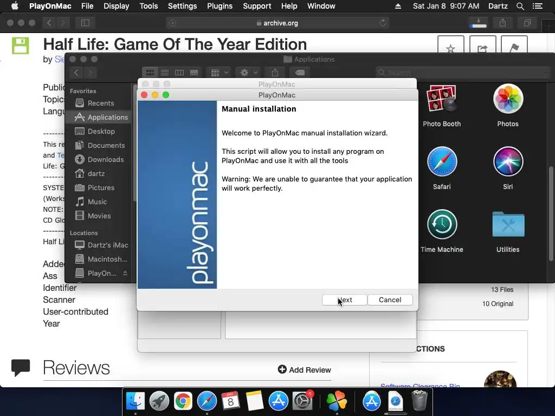
Task: Open Calendar from the Dock
Action: (x=230, y=401)
